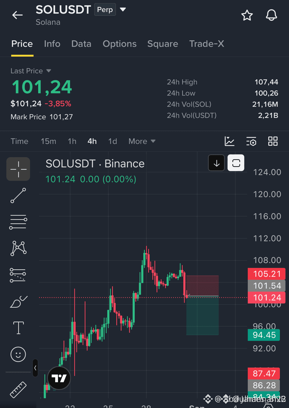289x408 pixels.
Task: Open the Data tab
Action: [81, 44]
